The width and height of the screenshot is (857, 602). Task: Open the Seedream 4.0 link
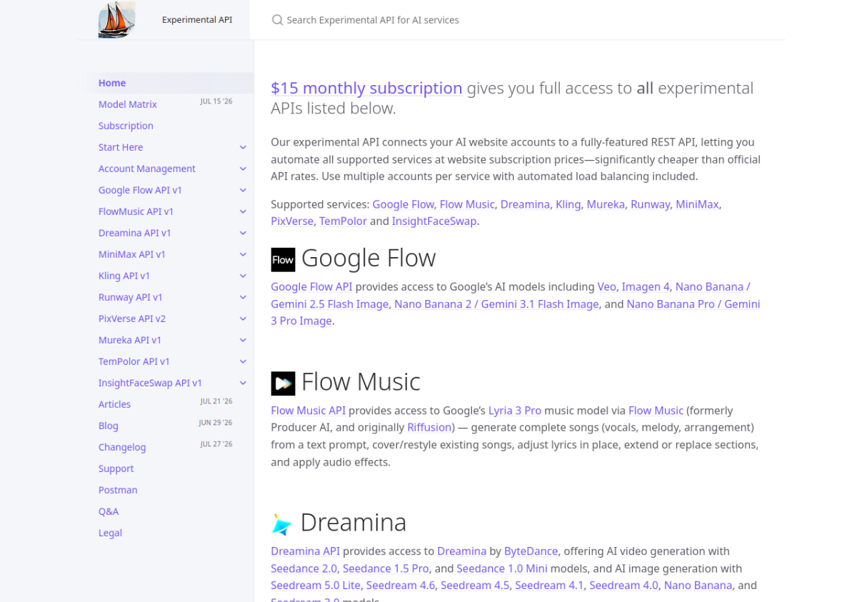click(x=623, y=586)
